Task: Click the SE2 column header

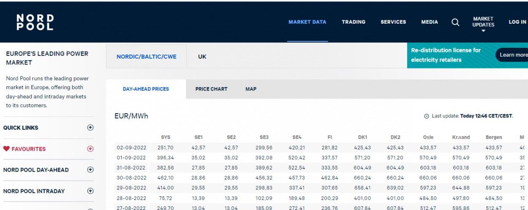Action: [231, 137]
